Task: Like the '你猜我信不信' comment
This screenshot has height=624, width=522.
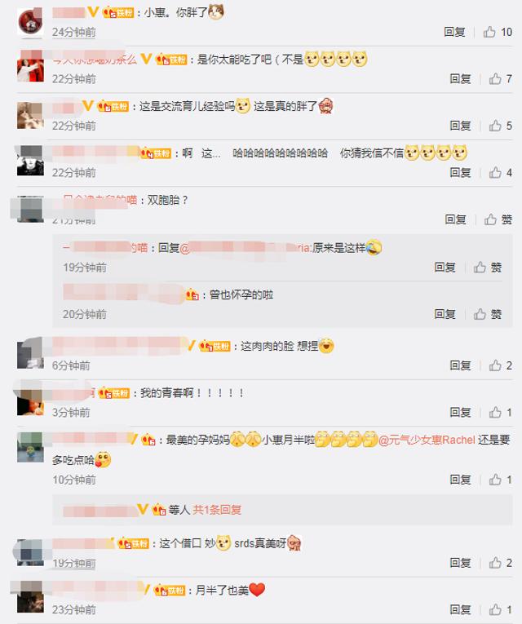Action: (x=501, y=173)
